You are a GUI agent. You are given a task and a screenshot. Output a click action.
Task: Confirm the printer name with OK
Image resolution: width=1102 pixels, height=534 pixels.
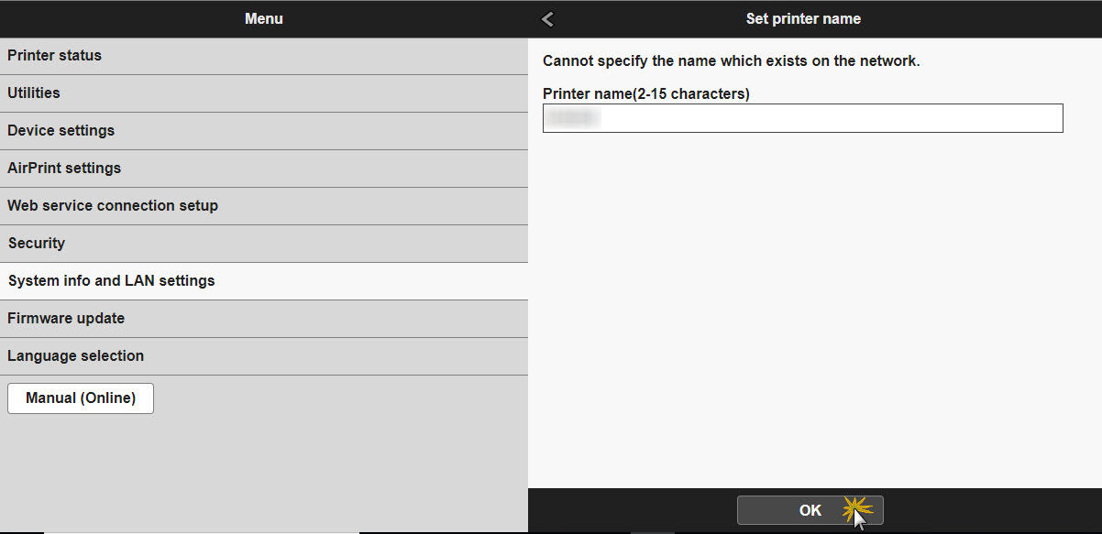point(809,510)
